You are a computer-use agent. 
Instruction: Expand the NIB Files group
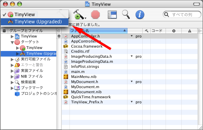[12, 77]
